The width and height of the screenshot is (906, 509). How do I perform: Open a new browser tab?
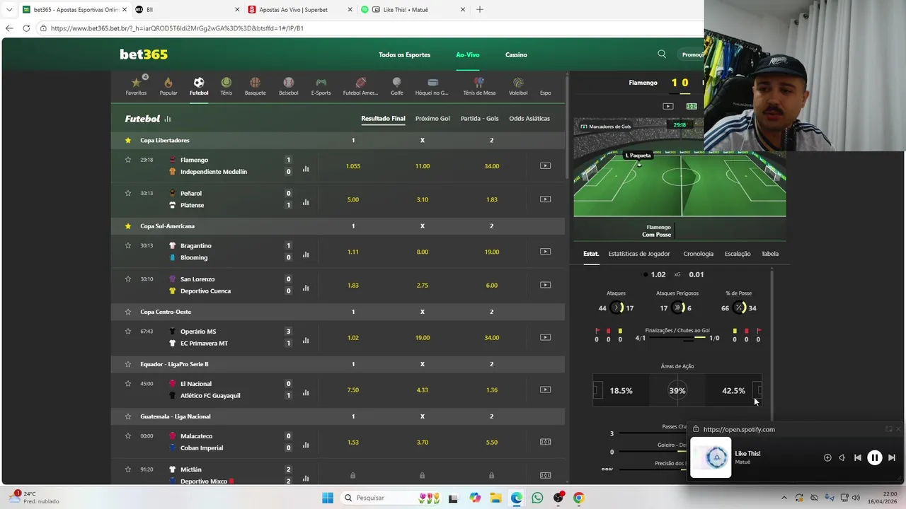(480, 10)
